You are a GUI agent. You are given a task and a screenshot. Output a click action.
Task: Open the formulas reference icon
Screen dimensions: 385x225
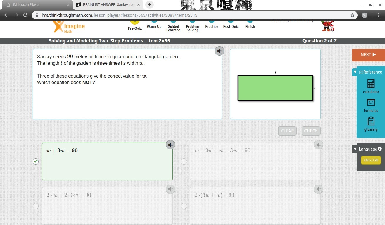[371, 103]
